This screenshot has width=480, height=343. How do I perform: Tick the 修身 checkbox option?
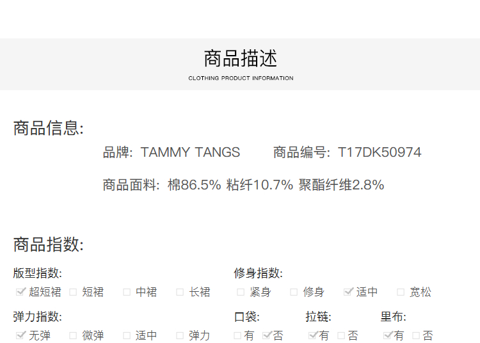coord(294,292)
